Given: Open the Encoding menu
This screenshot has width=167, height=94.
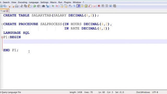Looking at the screenshot, I should coord(22,2).
